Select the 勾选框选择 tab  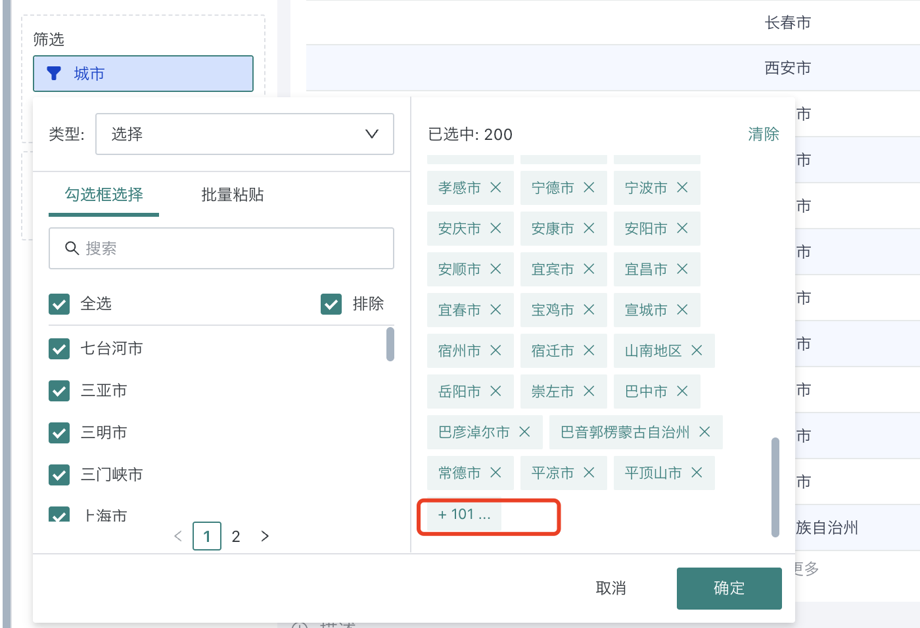point(103,195)
